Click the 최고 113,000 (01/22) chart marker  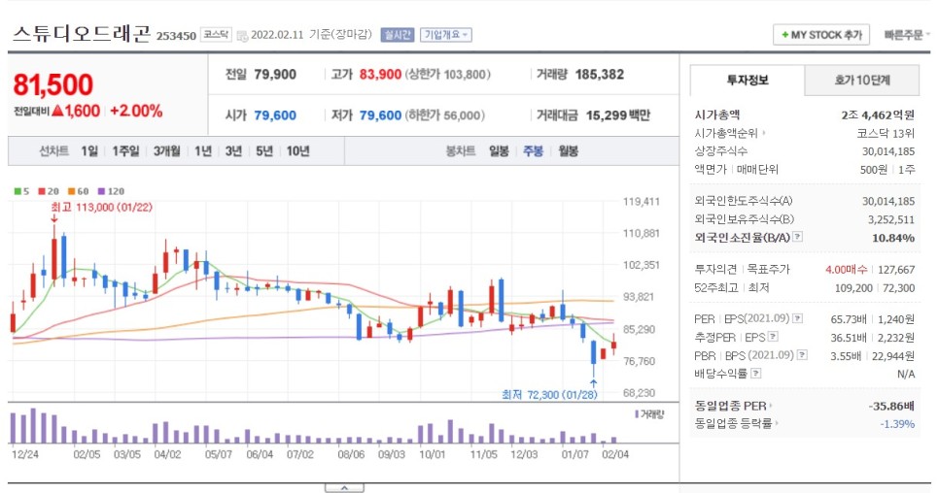(x=101, y=208)
